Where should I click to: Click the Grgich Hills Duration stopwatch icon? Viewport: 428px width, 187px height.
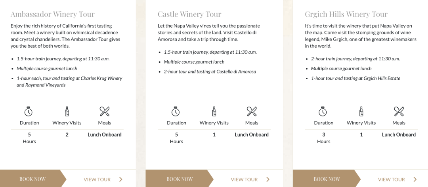[323, 111]
